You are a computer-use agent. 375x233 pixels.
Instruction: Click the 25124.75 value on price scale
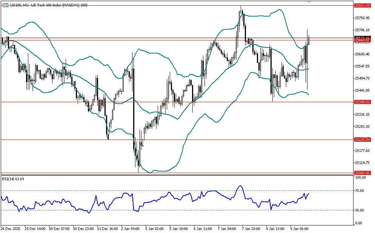point(362,163)
